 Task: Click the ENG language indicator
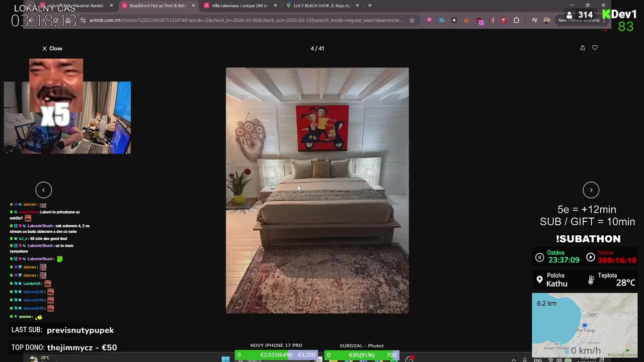tap(538, 360)
